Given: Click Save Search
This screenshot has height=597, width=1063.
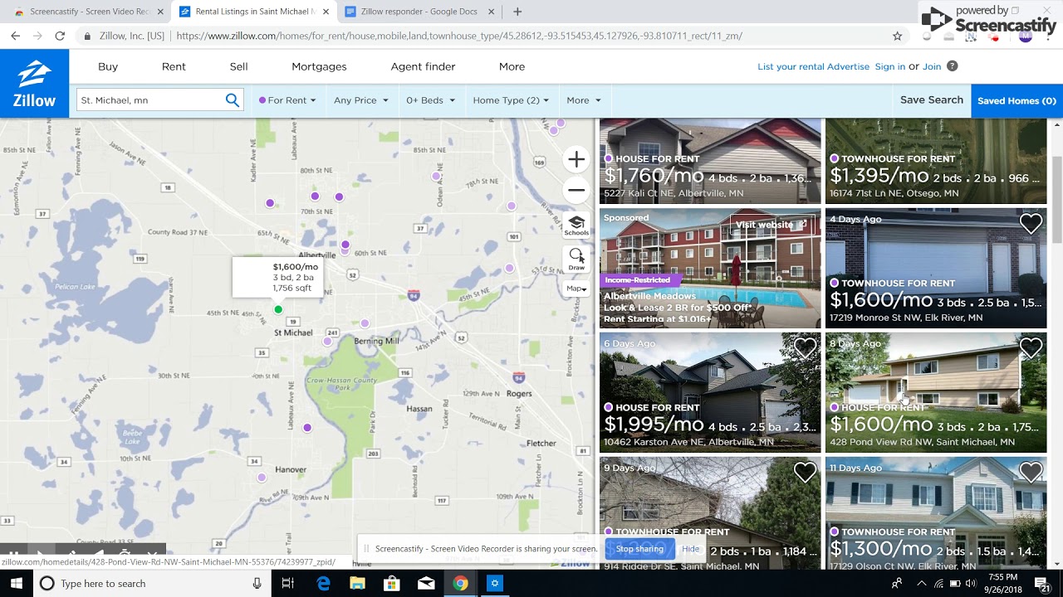Looking at the screenshot, I should 932,99.
